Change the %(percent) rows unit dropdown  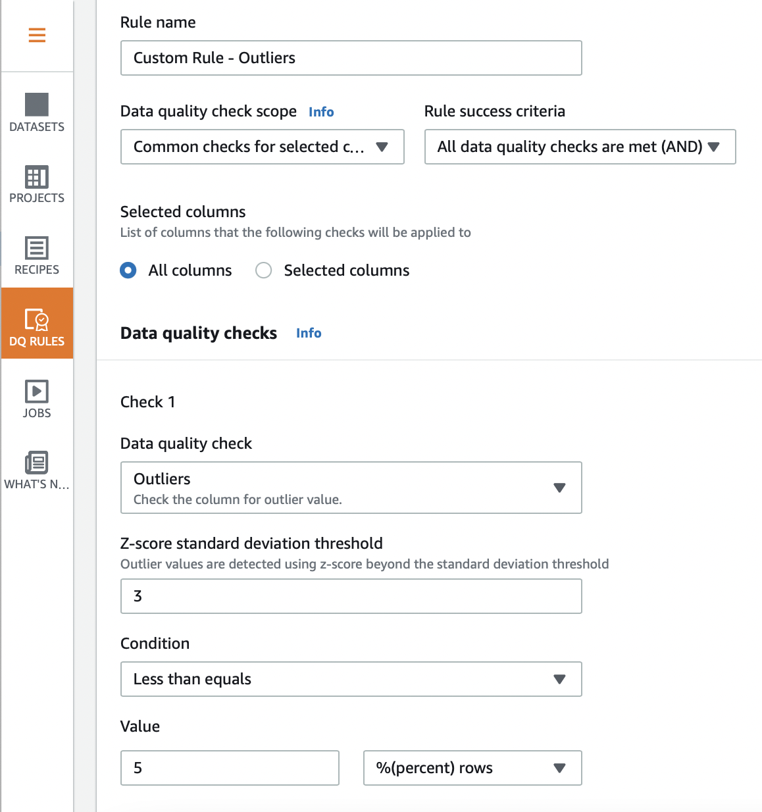tap(472, 768)
